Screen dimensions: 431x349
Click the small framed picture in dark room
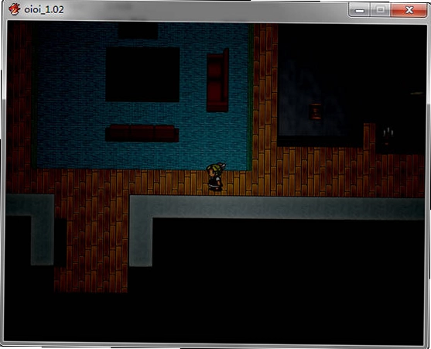tap(316, 111)
